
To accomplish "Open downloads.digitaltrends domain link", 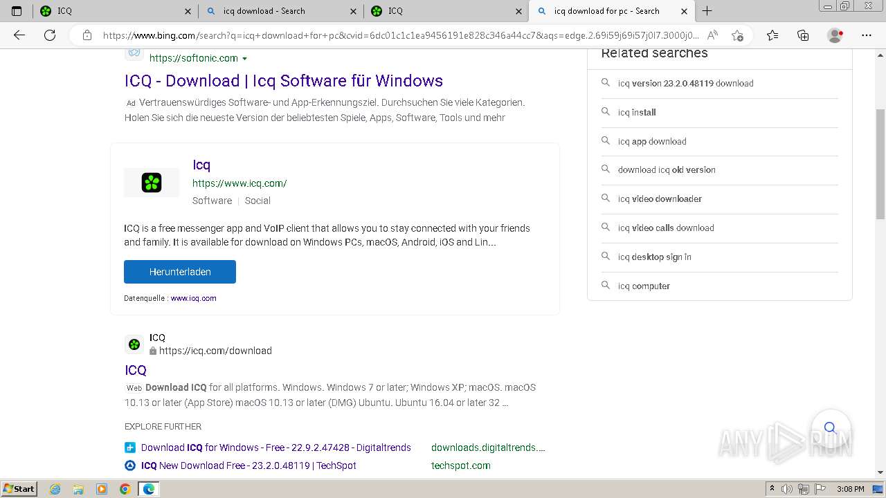I will coord(488,448).
